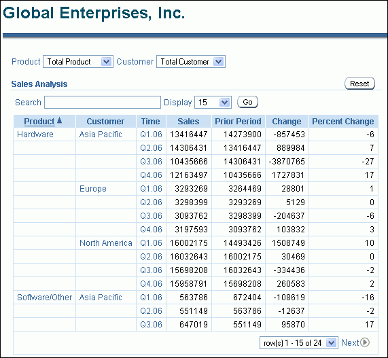Click the Europe customer cell
Image resolution: width=388 pixels, height=358 pixels.
point(93,189)
